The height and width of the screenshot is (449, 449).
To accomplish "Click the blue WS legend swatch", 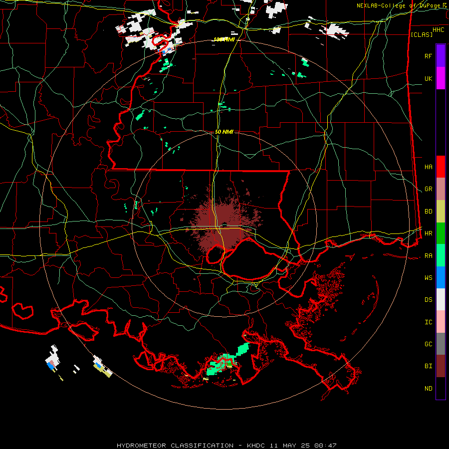I will 441,277.
